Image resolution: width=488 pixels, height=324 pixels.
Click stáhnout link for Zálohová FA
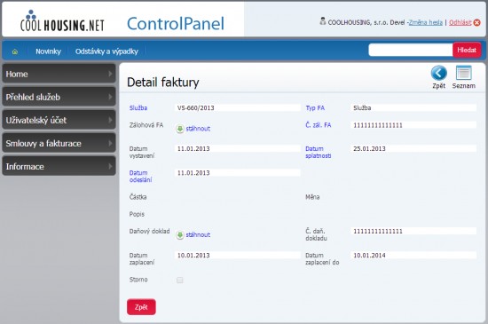[x=198, y=129]
